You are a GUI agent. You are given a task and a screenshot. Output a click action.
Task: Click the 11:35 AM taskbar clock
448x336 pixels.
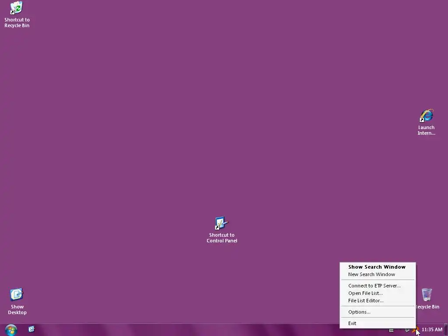432,330
